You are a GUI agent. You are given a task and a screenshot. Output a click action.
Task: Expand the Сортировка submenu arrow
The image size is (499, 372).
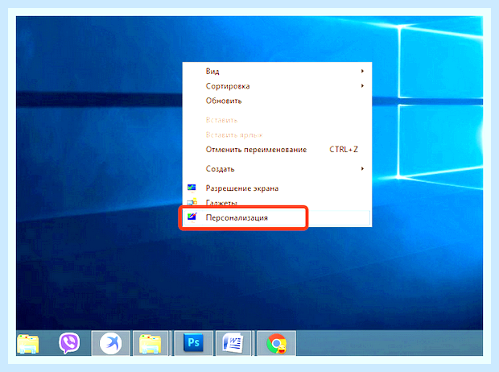click(362, 85)
